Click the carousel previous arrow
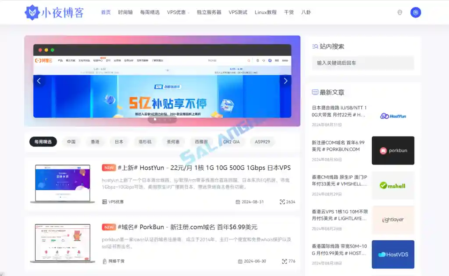Image resolution: width=449 pixels, height=276 pixels. coord(39,80)
